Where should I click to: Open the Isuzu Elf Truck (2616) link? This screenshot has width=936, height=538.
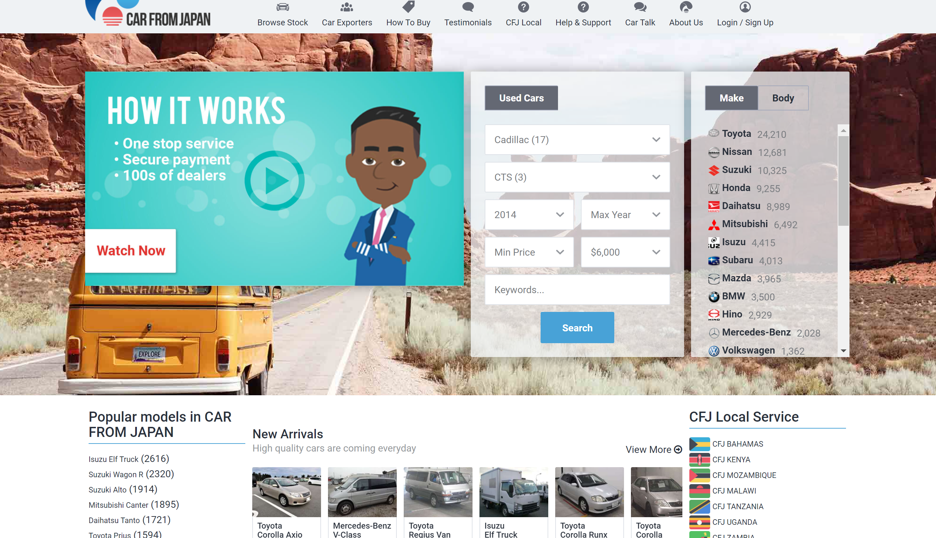pos(129,458)
